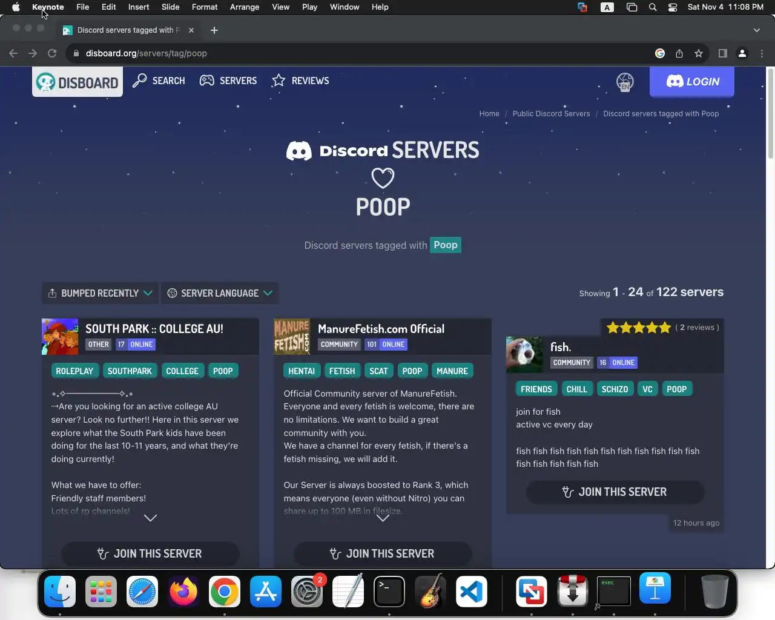Toggle the browser side panel
The image size is (775, 620).
tap(722, 53)
